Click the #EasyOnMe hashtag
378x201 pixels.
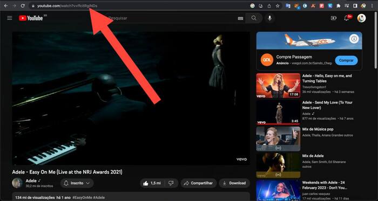82,198
